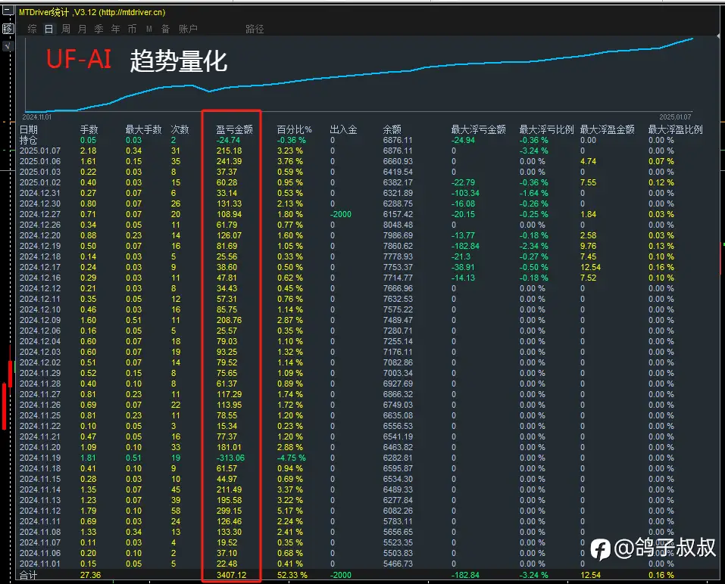Click the -182.84 drawdown in 2024.12.19 row
725x584 pixels.
(465, 246)
